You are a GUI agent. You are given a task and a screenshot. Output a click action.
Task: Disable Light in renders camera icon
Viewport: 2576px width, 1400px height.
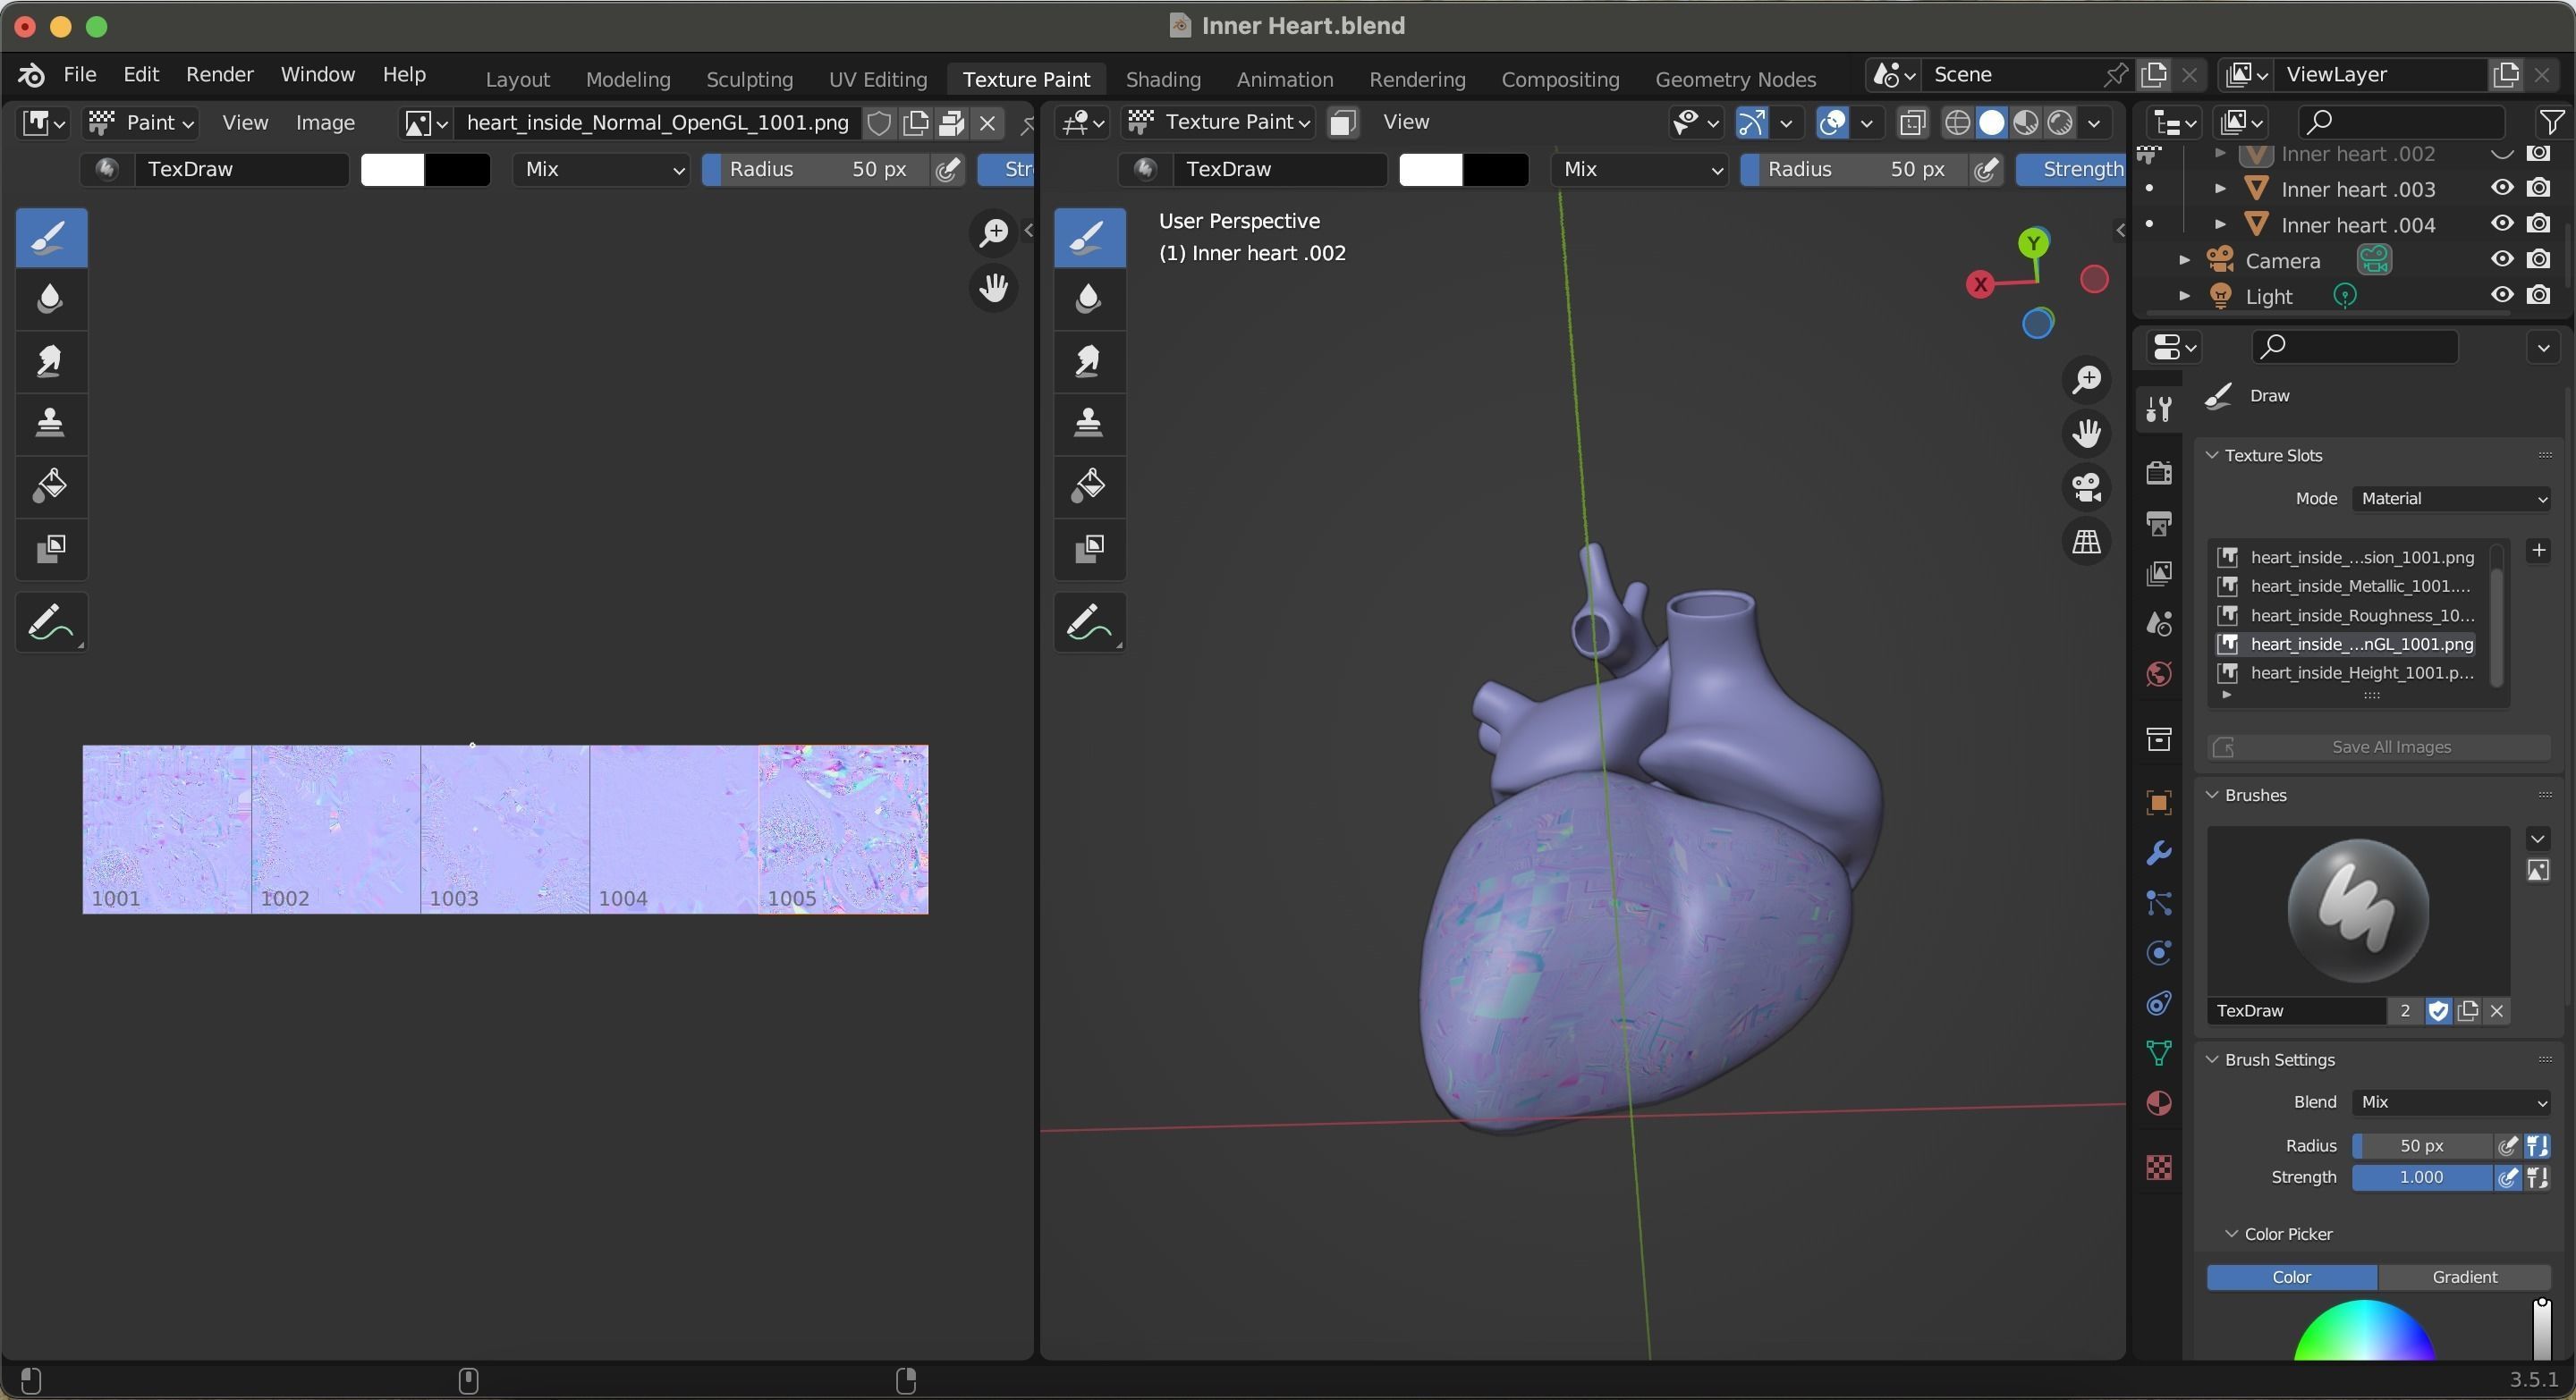[x=2538, y=296]
